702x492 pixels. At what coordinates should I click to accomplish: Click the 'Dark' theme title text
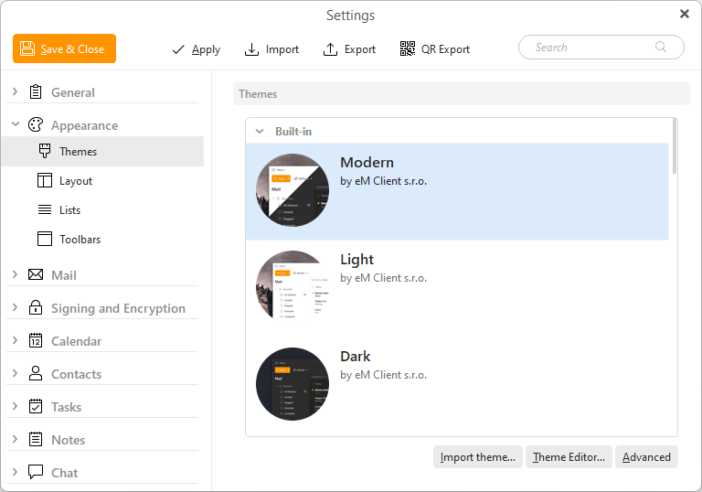pyautogui.click(x=355, y=357)
